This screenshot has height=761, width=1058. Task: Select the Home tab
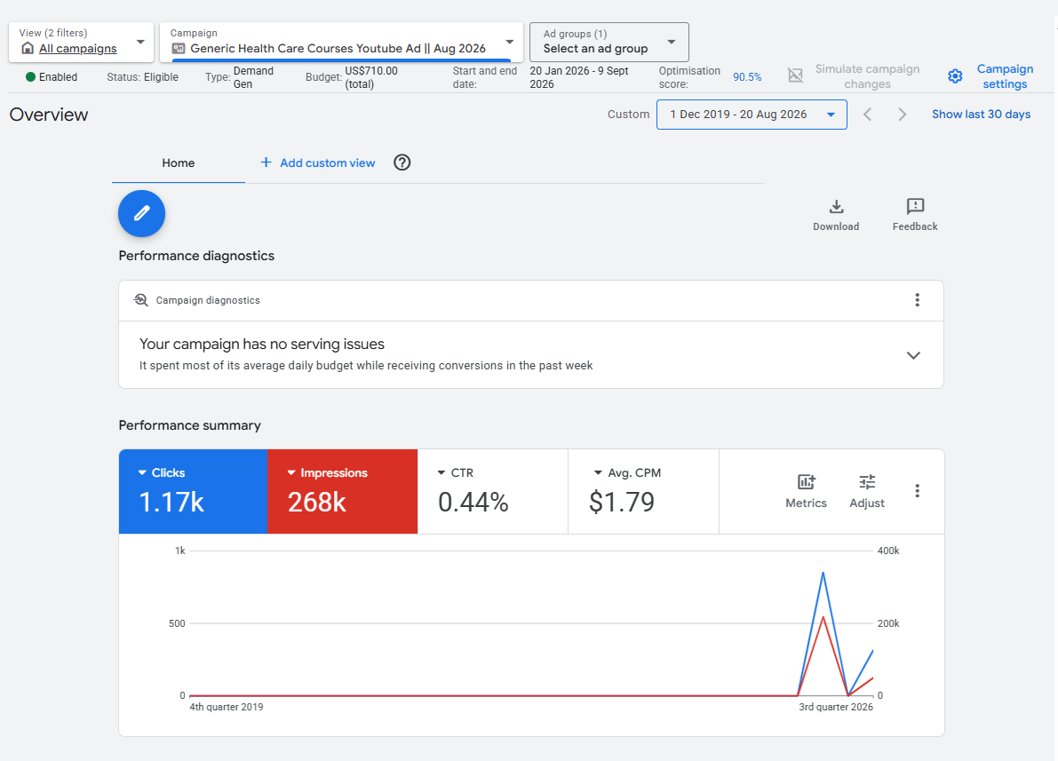pyautogui.click(x=179, y=163)
